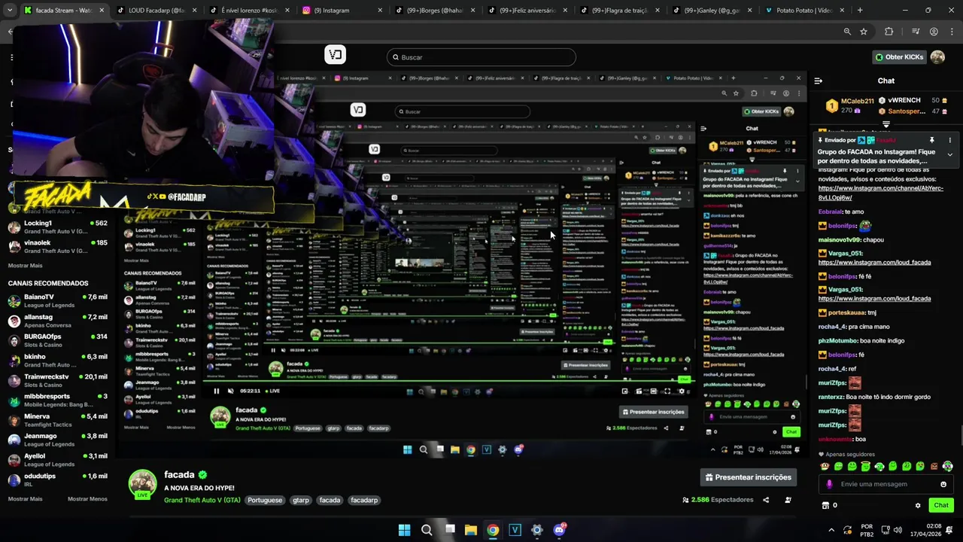This screenshot has height=542, width=963.
Task: Click POR PTB2 keyboard language indicator
Action: click(867, 530)
